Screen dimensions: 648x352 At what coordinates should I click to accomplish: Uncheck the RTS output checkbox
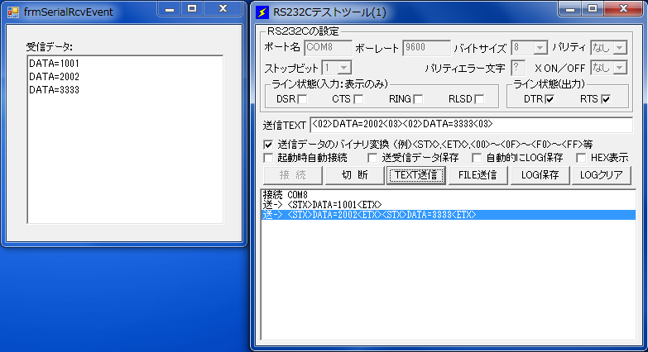click(x=606, y=99)
